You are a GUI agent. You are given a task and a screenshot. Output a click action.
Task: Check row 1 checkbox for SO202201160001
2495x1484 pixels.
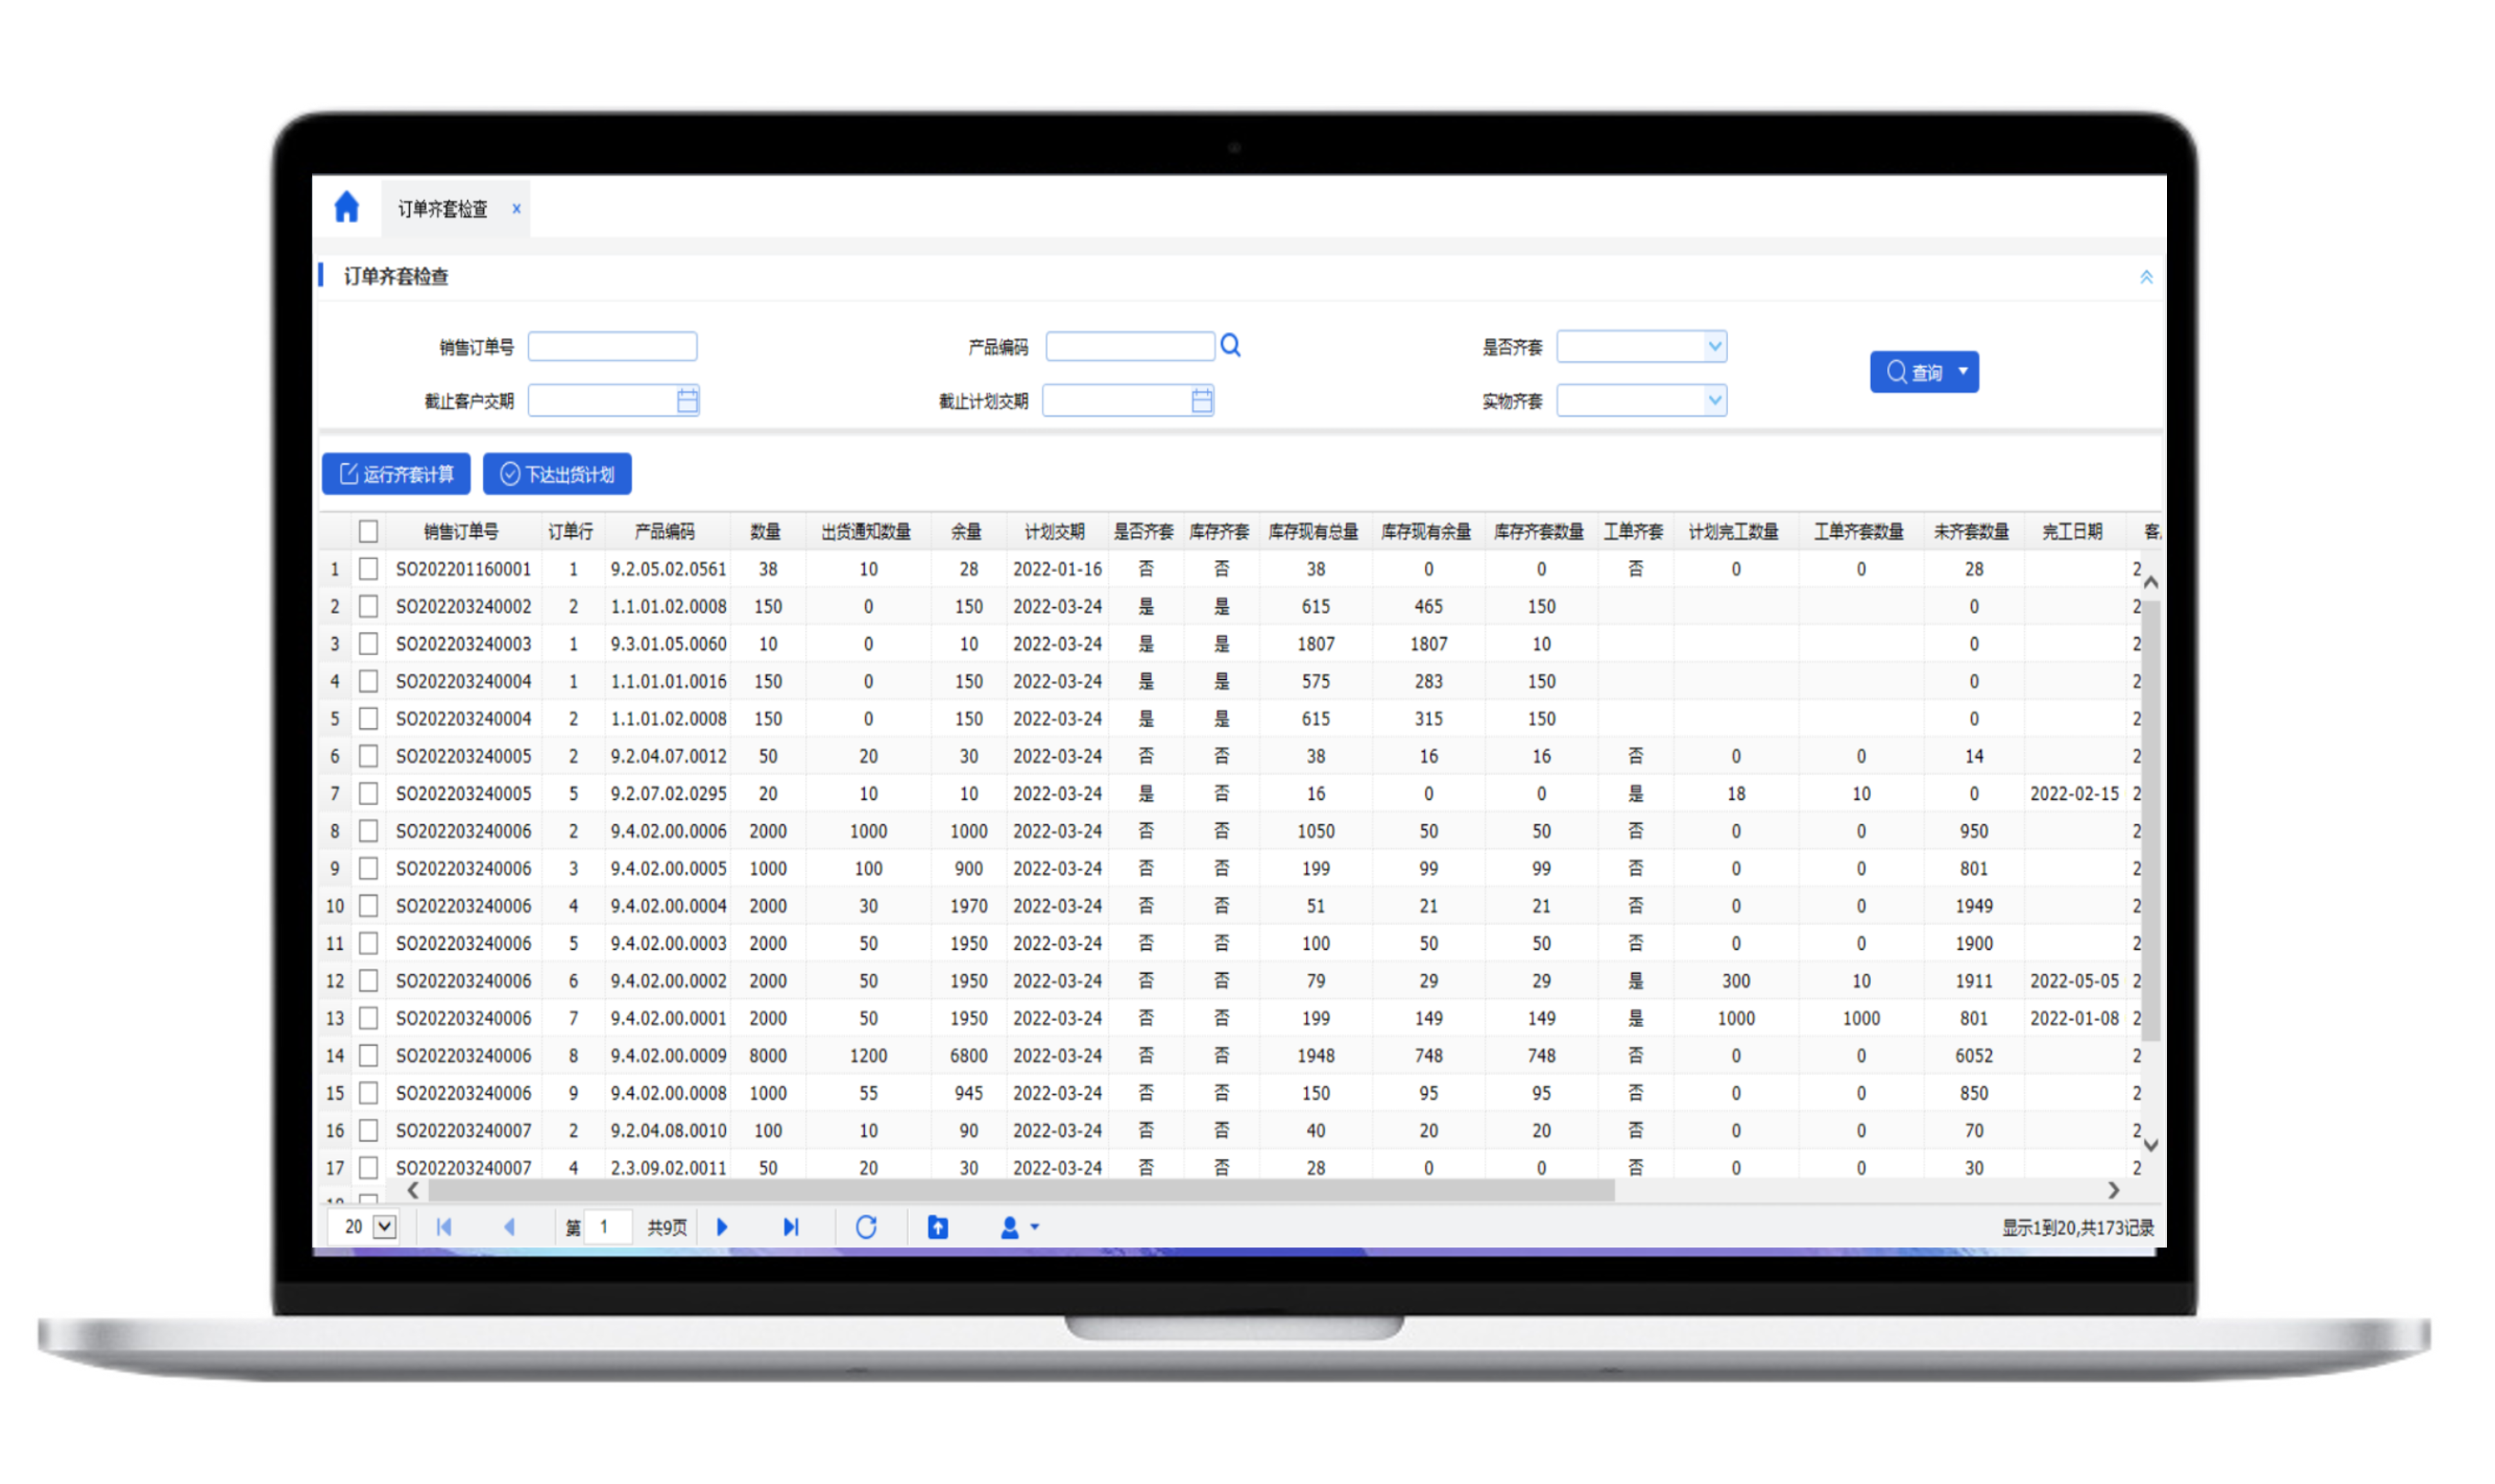tap(368, 569)
